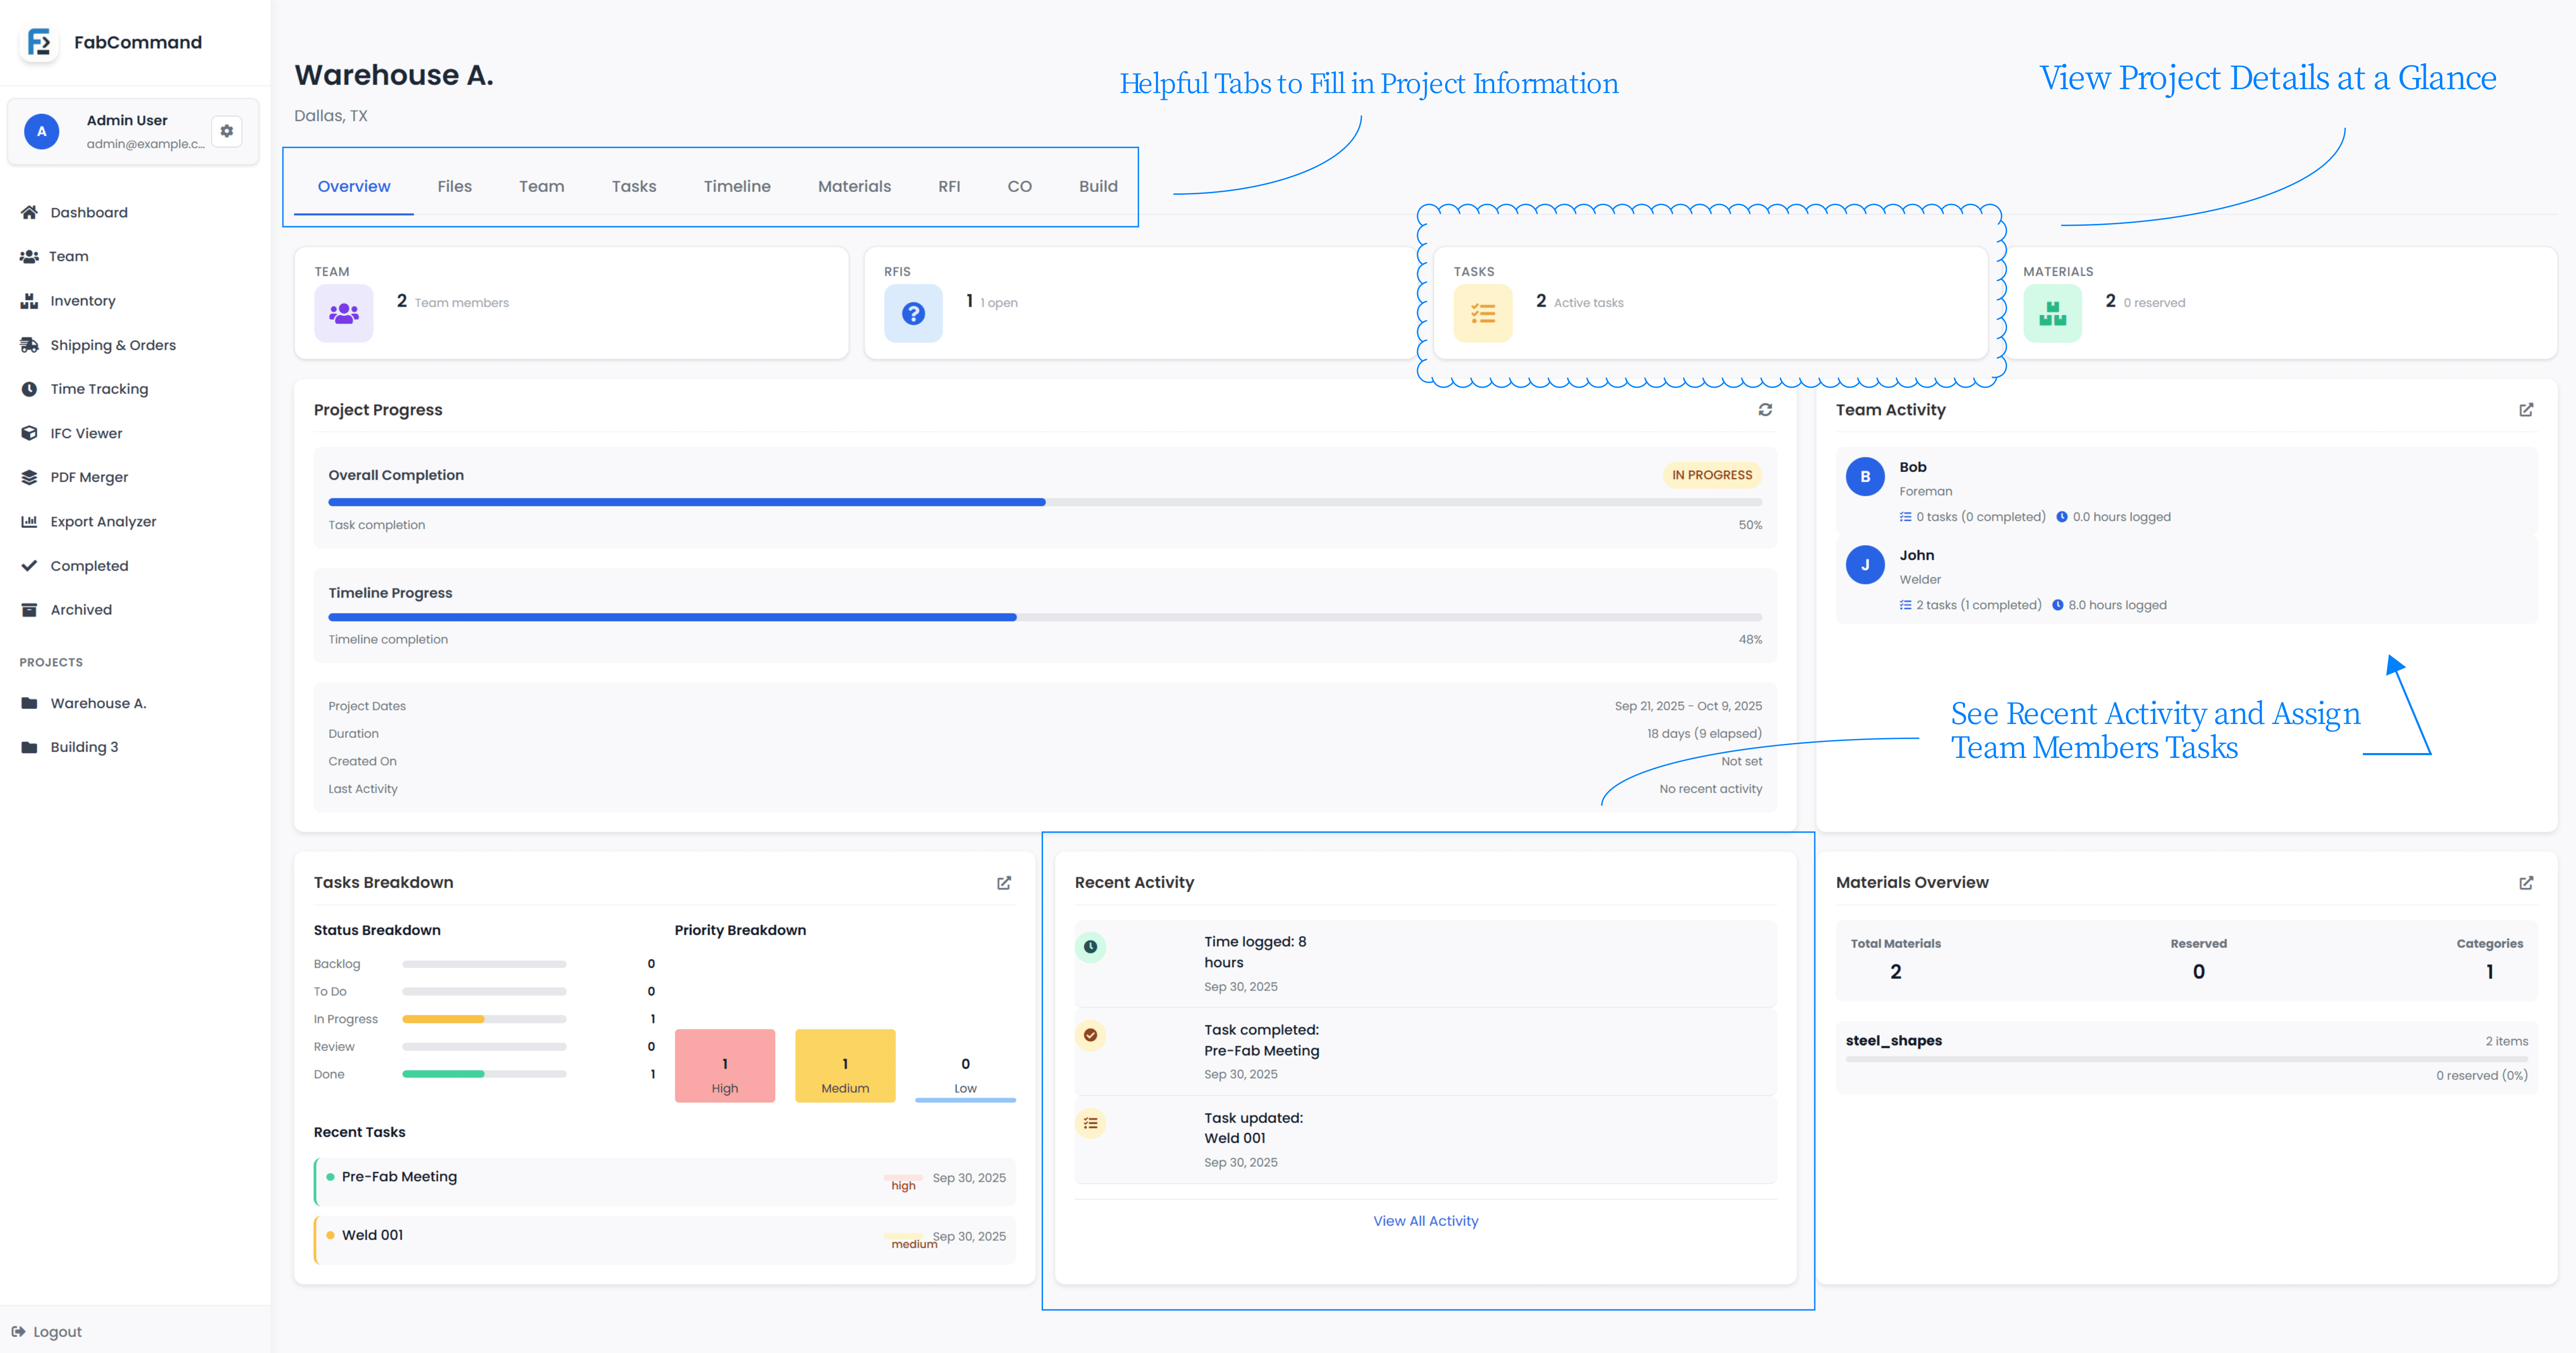The image size is (2576, 1353).
Task: Open Tasks Breakdown external link icon
Action: pos(1004,883)
